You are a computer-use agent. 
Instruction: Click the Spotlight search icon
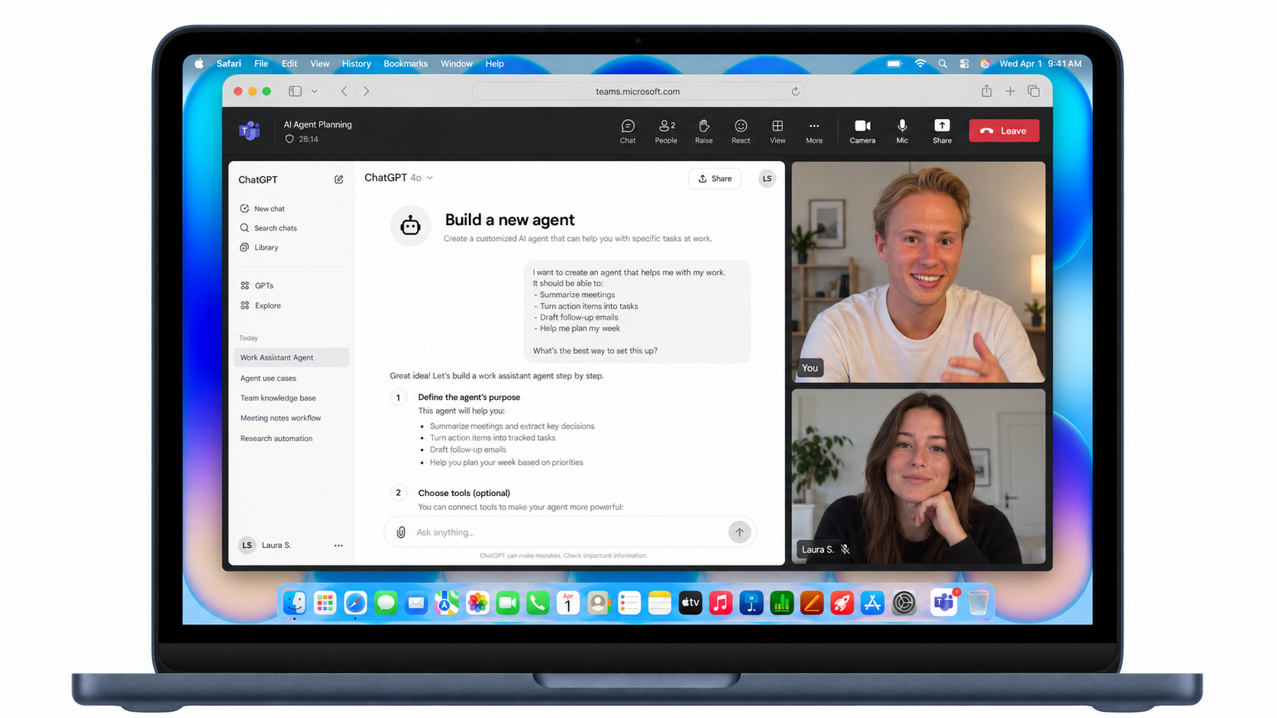coord(942,64)
